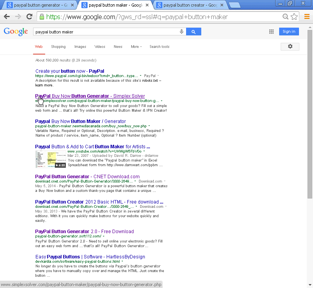Click the scrollbar down arrow
The height and width of the screenshot is (288, 313).
point(310,285)
